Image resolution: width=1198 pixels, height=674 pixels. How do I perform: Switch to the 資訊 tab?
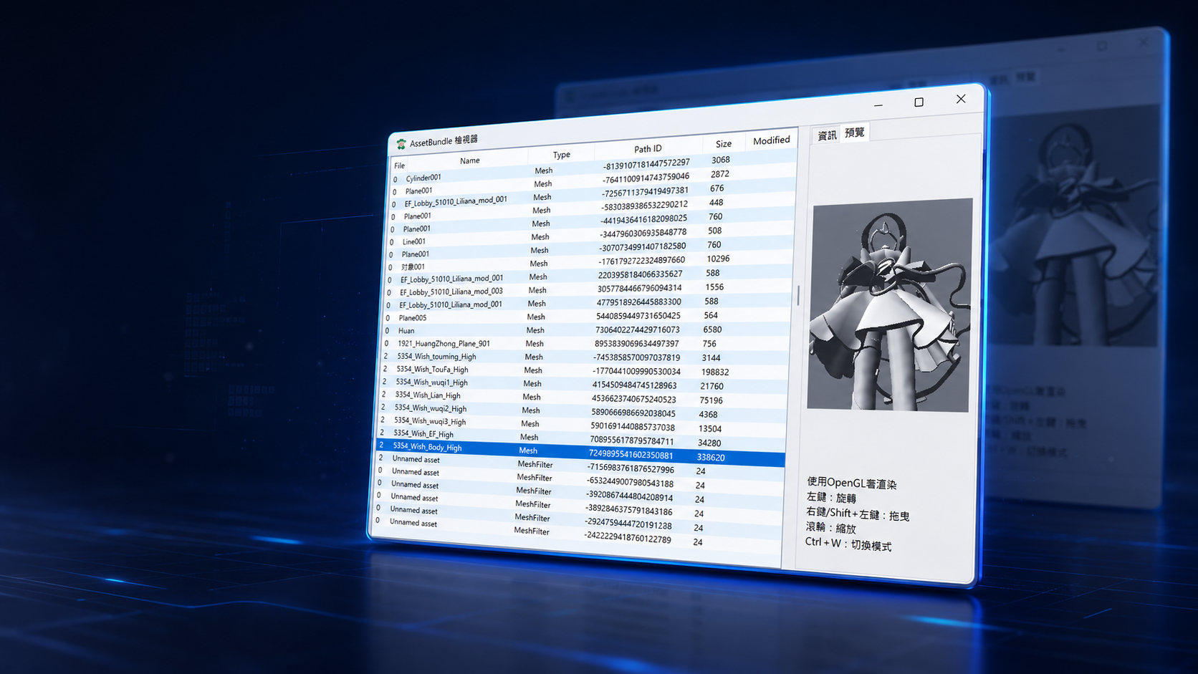(827, 135)
